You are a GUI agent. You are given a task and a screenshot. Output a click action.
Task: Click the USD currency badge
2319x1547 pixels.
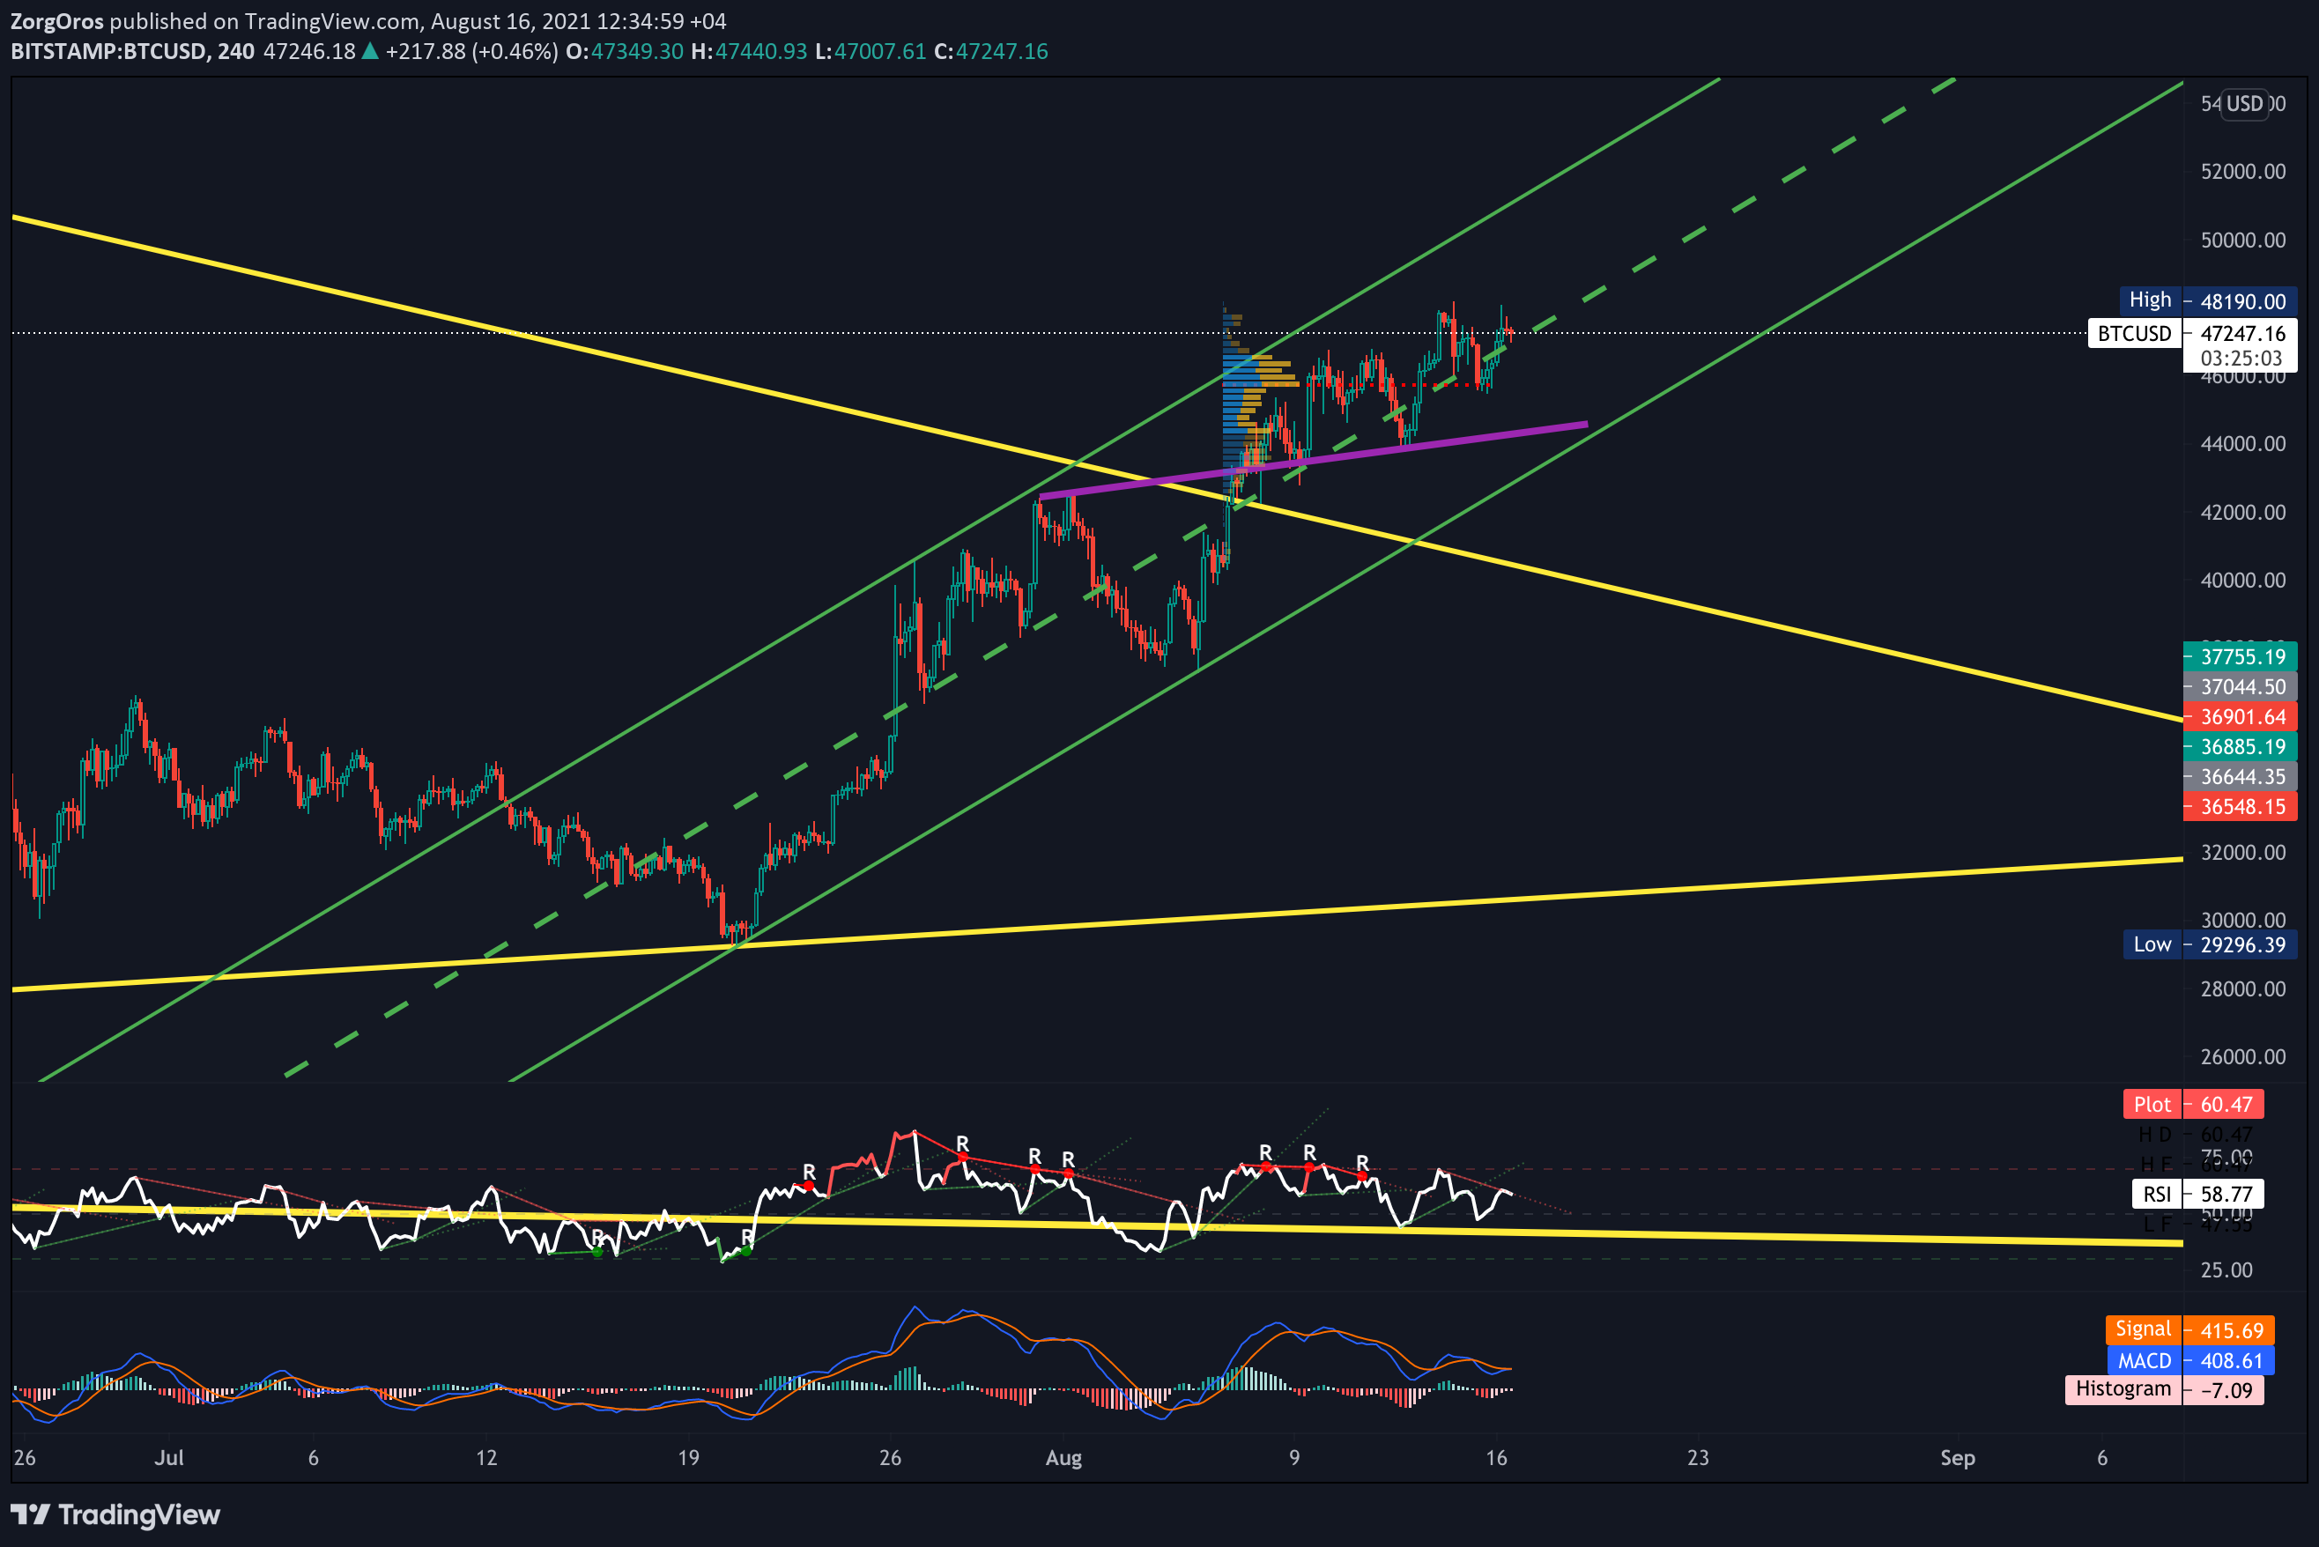click(2244, 104)
